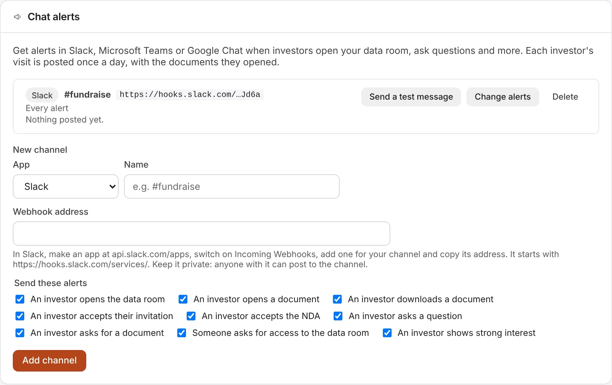Viewport: 612px width, 385px height.
Task: Uncheck An investor accepts their invitation
Action: click(20, 316)
